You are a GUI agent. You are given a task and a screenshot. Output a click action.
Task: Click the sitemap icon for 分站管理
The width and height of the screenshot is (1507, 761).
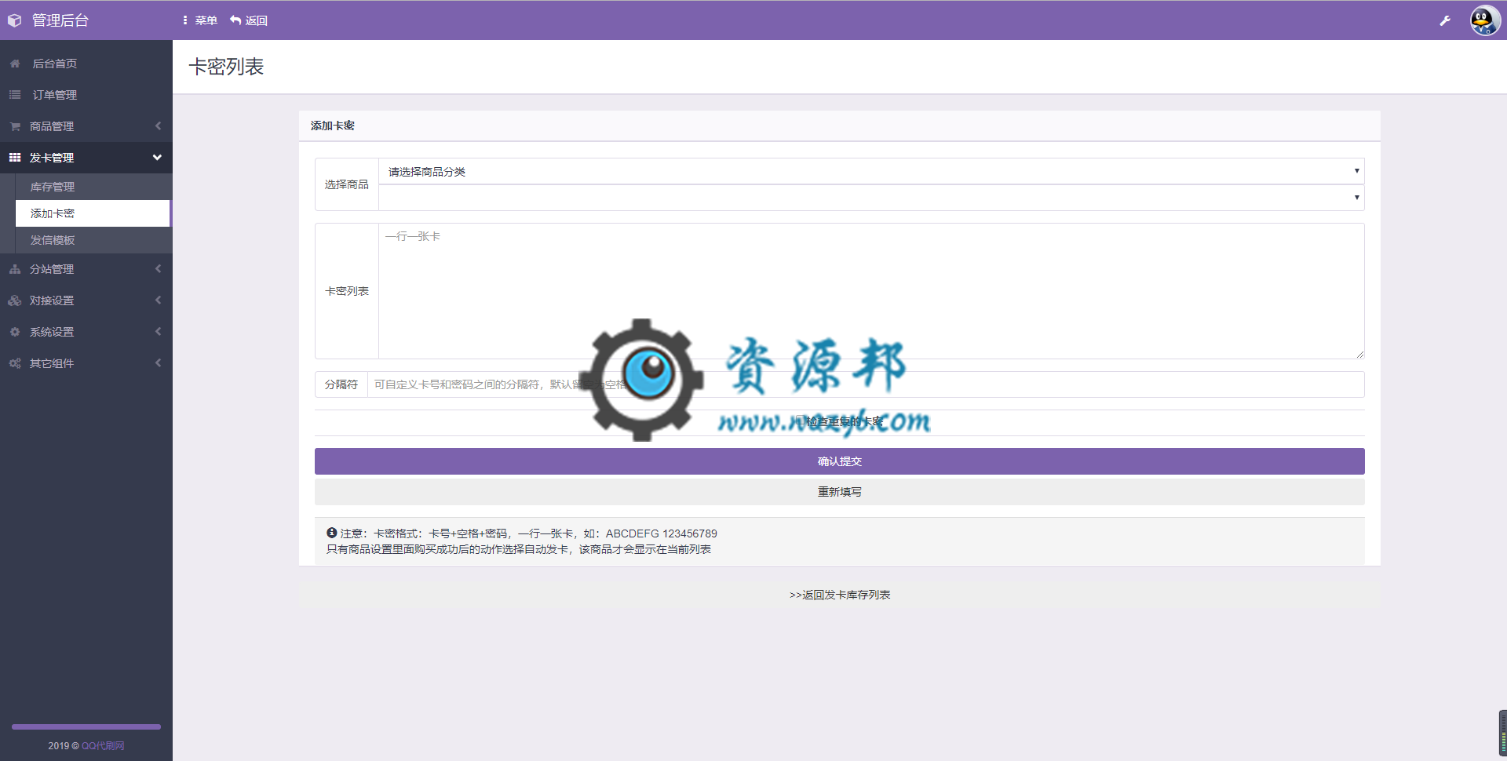pyautogui.click(x=15, y=269)
